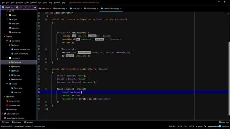Toggle fold marker on line 29 register function
Viewport: 230px width, 129px height.
46,69
